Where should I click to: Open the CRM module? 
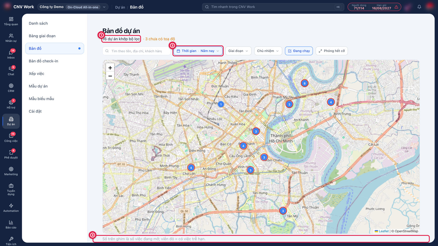11,88
